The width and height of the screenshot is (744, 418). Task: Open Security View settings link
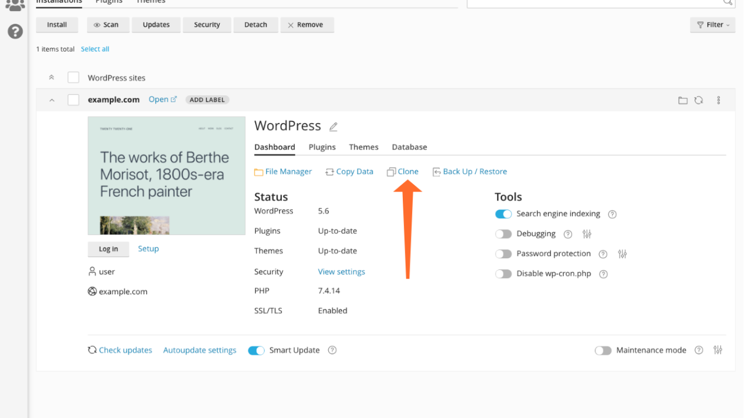(341, 272)
